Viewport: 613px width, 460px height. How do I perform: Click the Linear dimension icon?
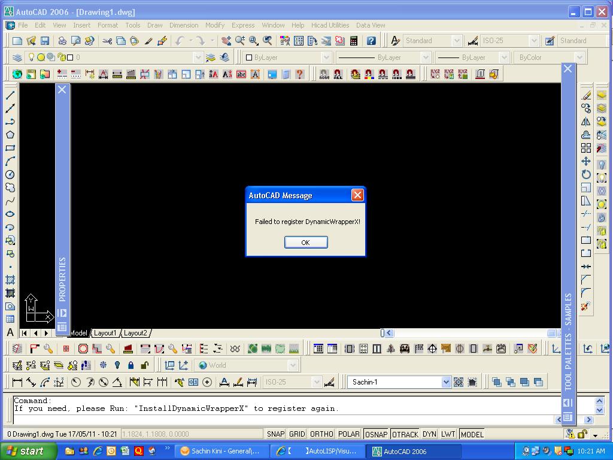click(17, 382)
